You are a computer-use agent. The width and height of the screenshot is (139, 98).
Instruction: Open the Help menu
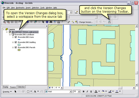tap(55, 8)
